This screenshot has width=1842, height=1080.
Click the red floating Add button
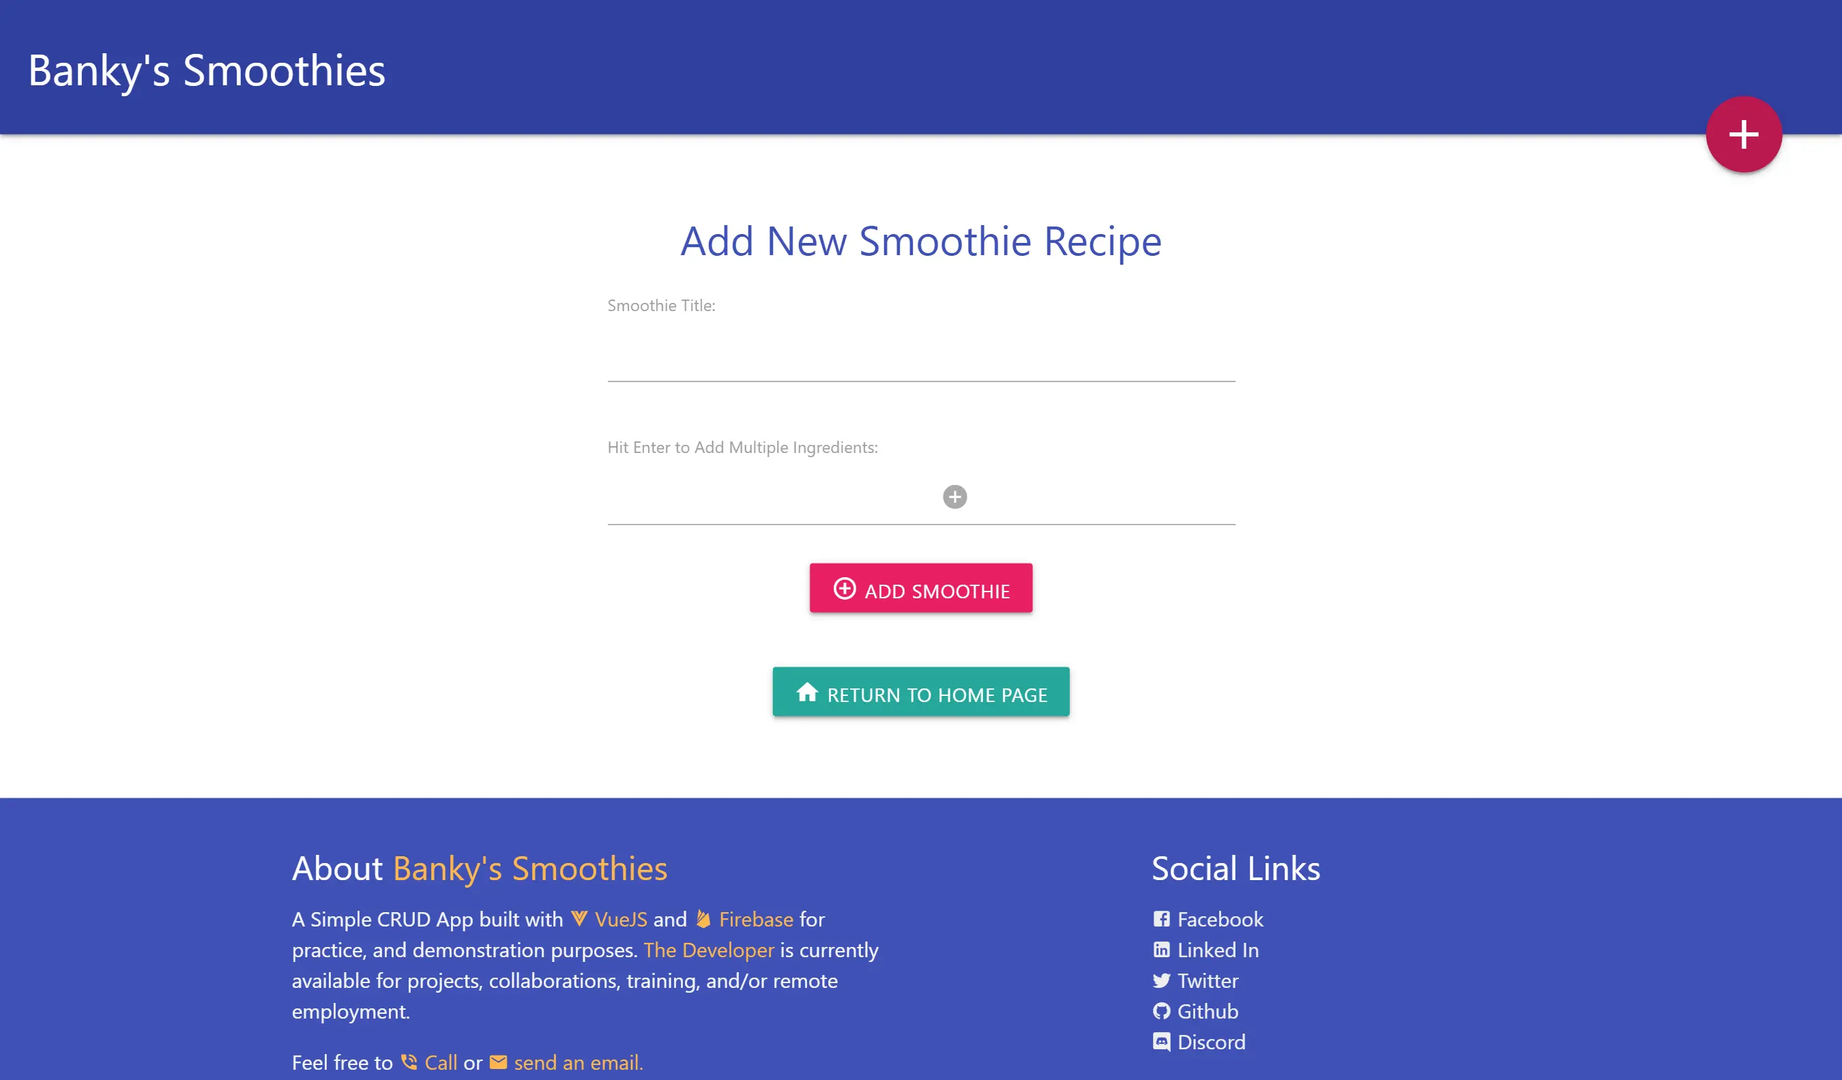(x=1743, y=134)
